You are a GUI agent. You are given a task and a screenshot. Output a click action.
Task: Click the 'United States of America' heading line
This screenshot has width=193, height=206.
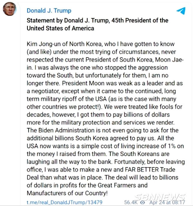[60, 28]
